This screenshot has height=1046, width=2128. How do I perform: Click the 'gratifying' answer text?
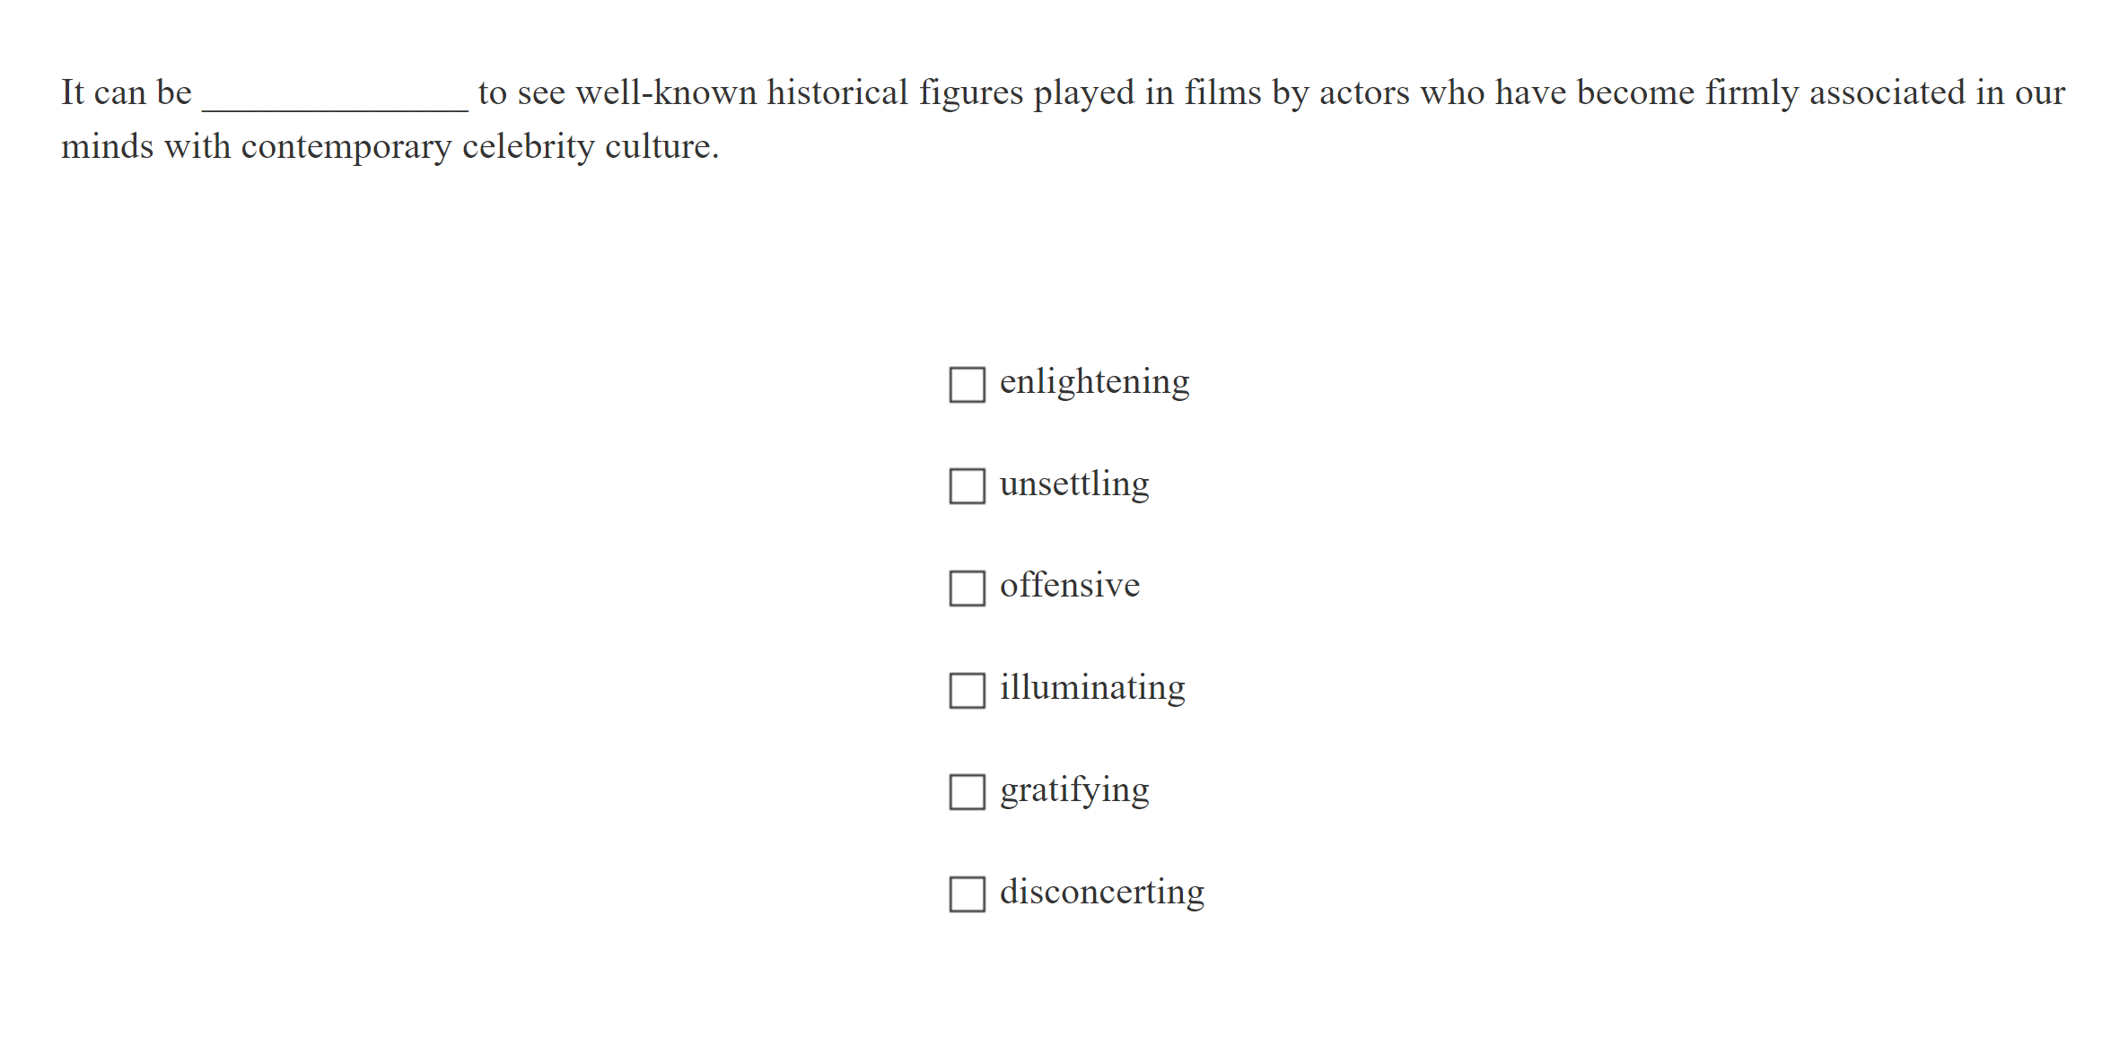(x=1073, y=790)
